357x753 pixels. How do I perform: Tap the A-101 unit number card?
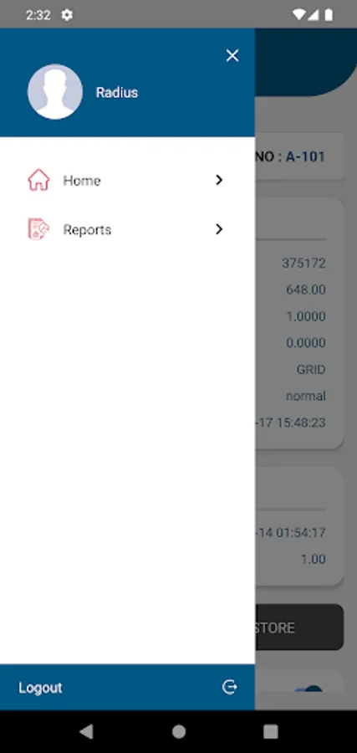coord(299,156)
